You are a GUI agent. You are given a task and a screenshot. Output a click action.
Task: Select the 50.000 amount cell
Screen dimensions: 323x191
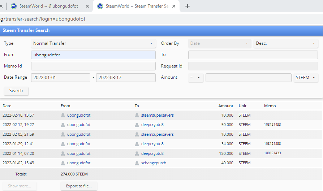click(227, 125)
